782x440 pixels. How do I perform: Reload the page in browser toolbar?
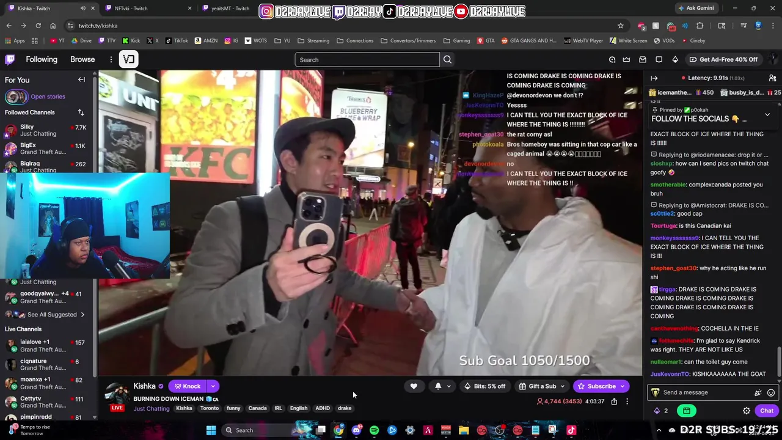coord(38,26)
